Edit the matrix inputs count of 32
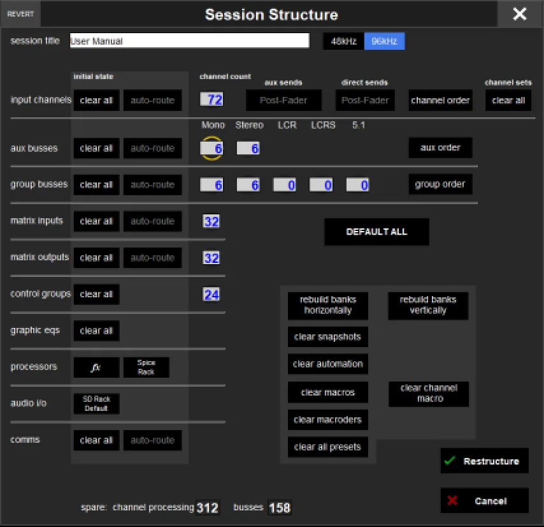This screenshot has width=544, height=527. pyautogui.click(x=211, y=221)
